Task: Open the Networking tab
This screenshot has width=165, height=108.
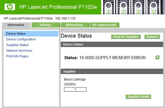Action: click(75, 25)
